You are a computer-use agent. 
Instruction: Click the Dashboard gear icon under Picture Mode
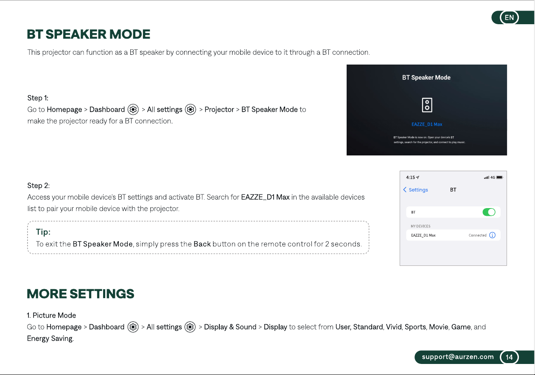(x=133, y=327)
